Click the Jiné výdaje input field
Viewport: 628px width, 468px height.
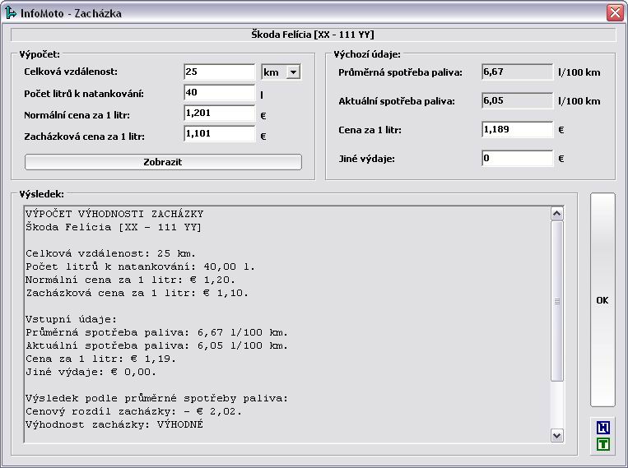(517, 159)
